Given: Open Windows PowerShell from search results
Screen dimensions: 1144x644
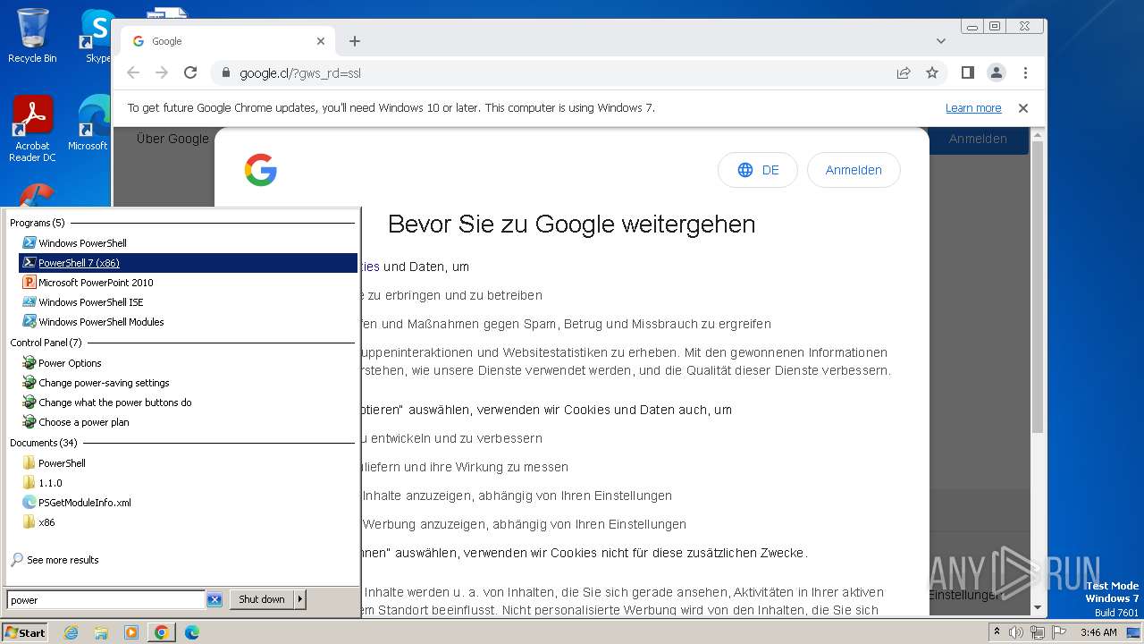Looking at the screenshot, I should pyautogui.click(x=82, y=243).
